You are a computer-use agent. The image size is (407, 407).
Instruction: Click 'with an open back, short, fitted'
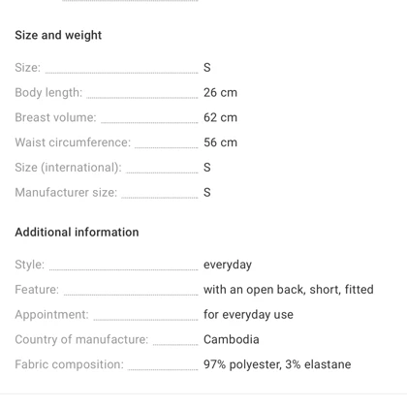click(x=289, y=290)
